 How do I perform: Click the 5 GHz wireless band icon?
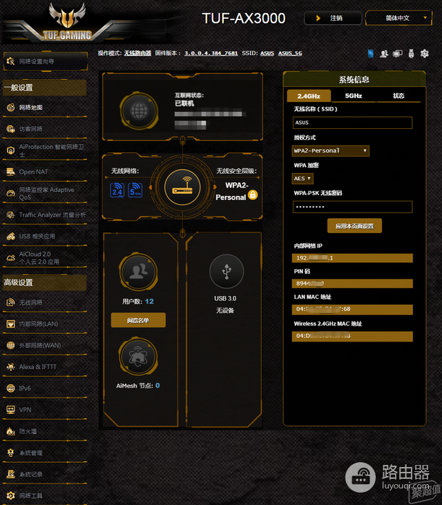(x=135, y=190)
